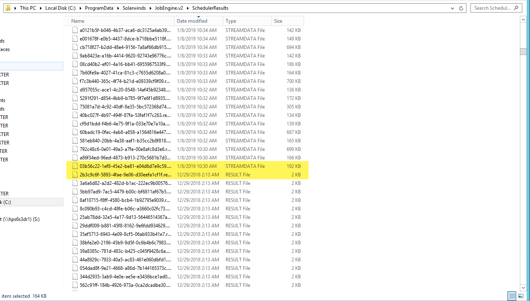Select the file icon for 9ab8423e-a16b-4414

[75, 55]
